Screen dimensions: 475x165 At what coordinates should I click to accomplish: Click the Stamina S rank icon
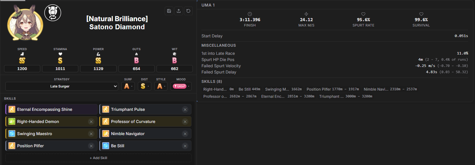pyautogui.click(x=60, y=60)
